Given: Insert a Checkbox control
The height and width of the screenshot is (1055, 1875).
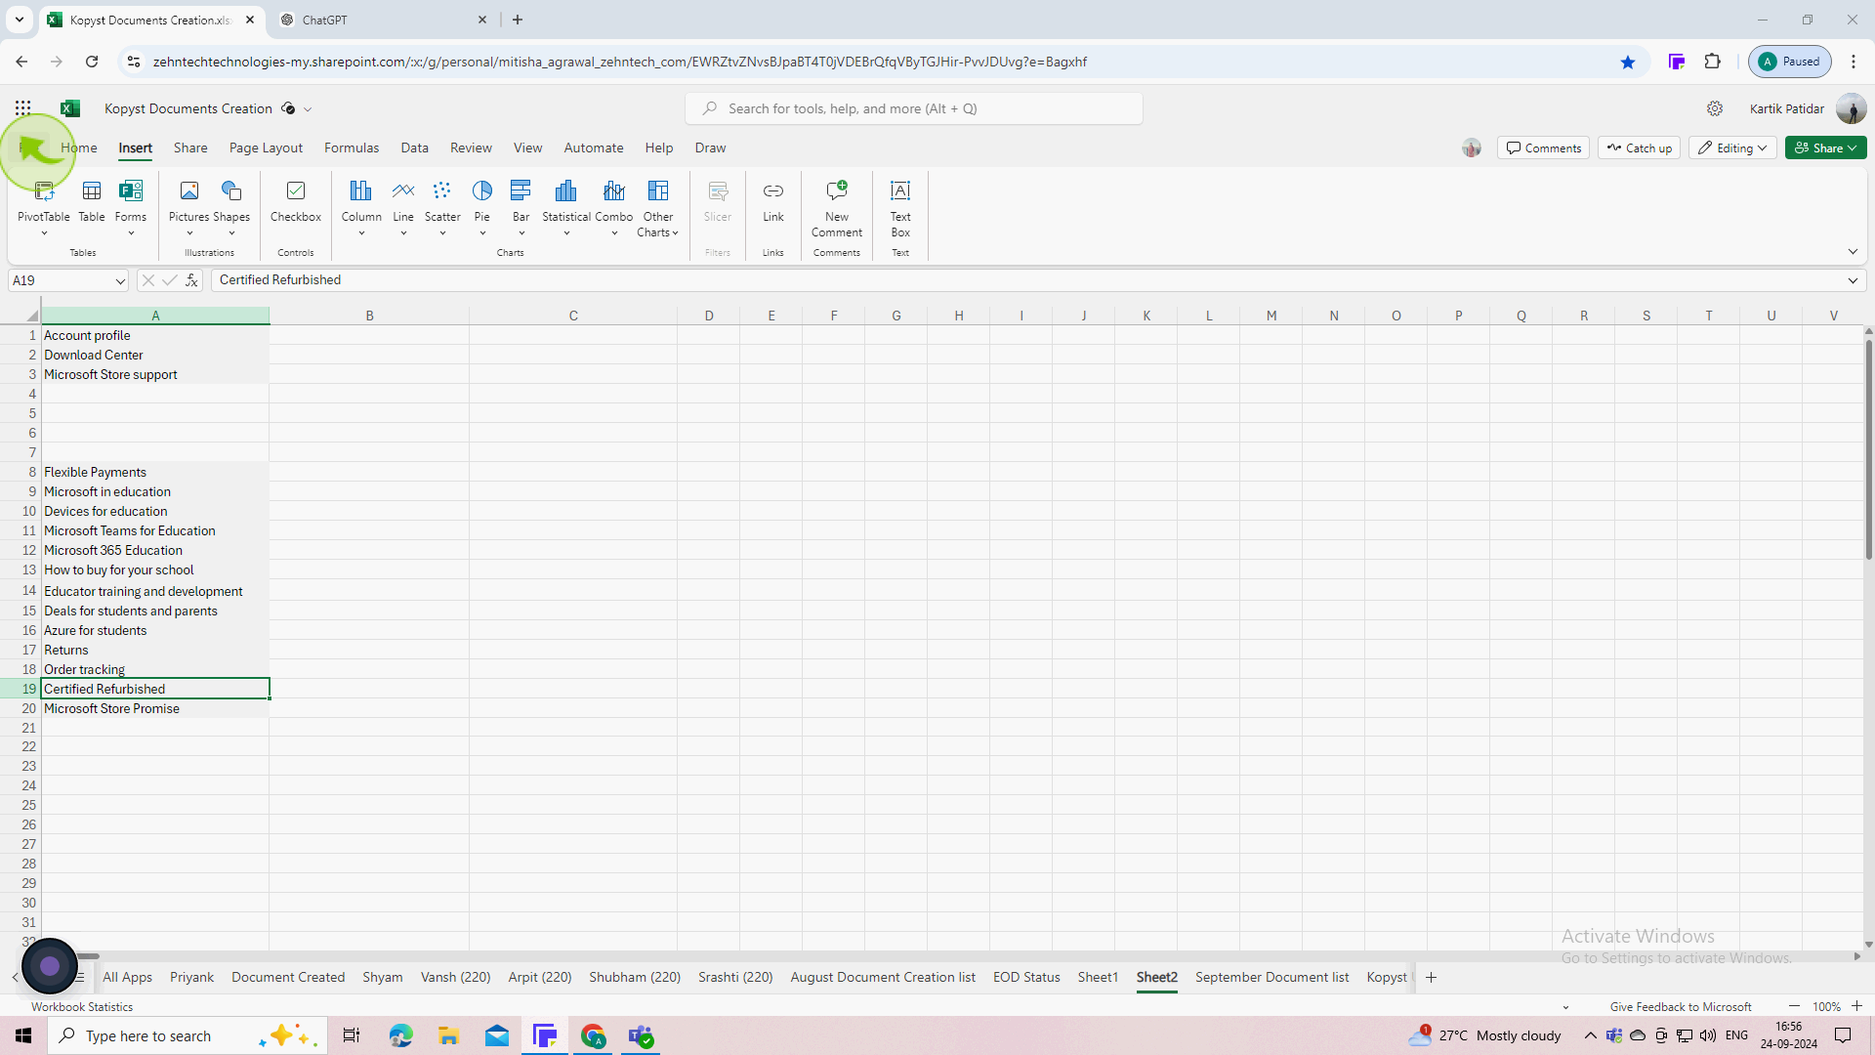Looking at the screenshot, I should tap(296, 201).
